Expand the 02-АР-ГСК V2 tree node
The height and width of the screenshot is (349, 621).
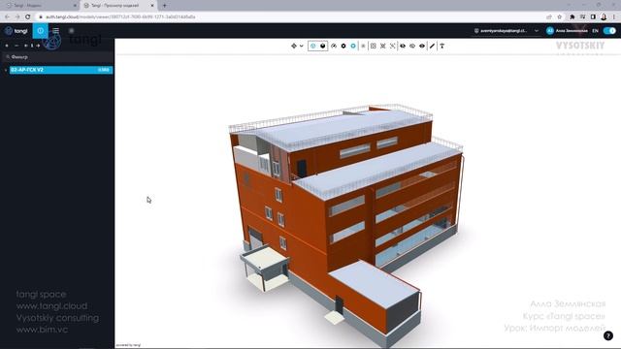[x=6, y=70]
